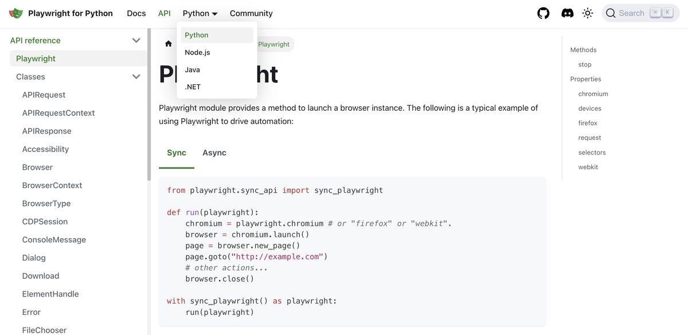
Task: Jump to chromium property in outline
Action: coord(593,94)
